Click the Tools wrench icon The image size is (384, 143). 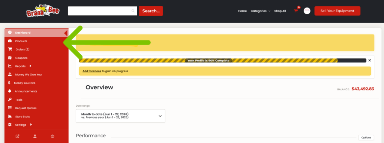[10, 100]
